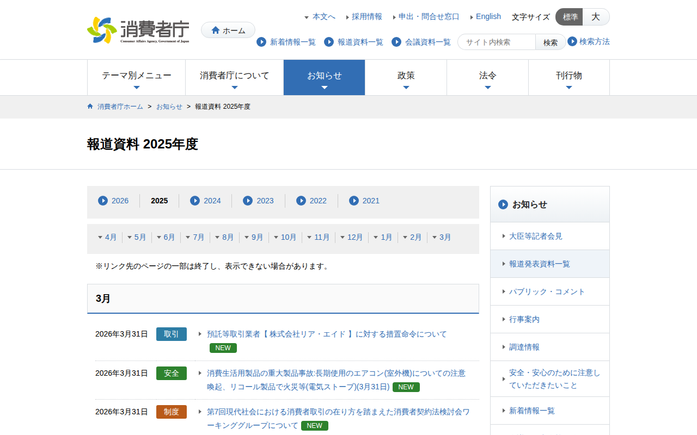
Task: Click the サイト内検索 search field
Action: (497, 42)
